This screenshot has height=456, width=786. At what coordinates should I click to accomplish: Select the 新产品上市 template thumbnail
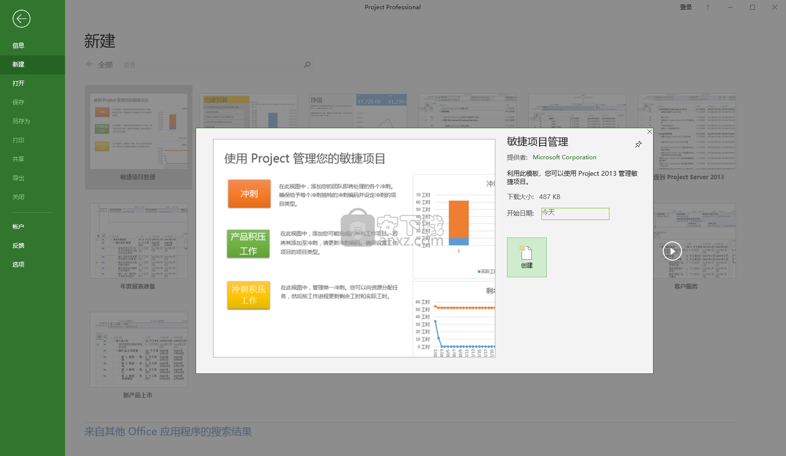pos(139,350)
